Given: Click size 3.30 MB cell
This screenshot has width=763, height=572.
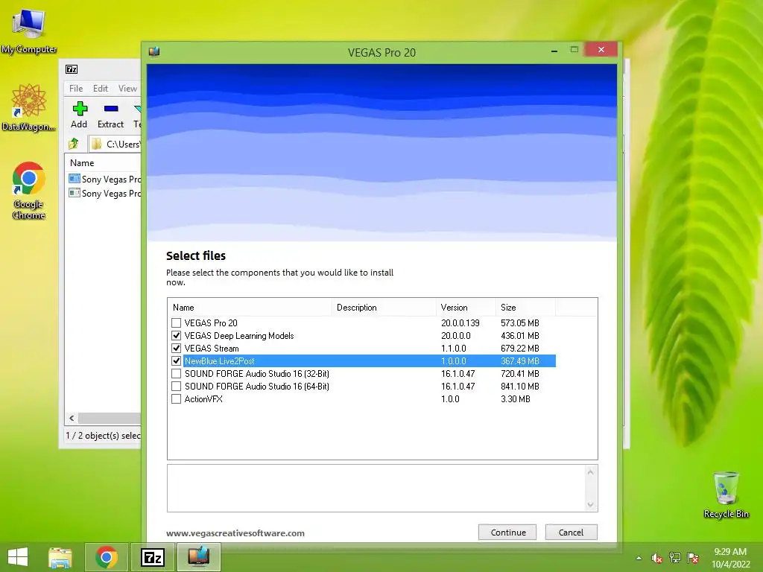Looking at the screenshot, I should [516, 399].
